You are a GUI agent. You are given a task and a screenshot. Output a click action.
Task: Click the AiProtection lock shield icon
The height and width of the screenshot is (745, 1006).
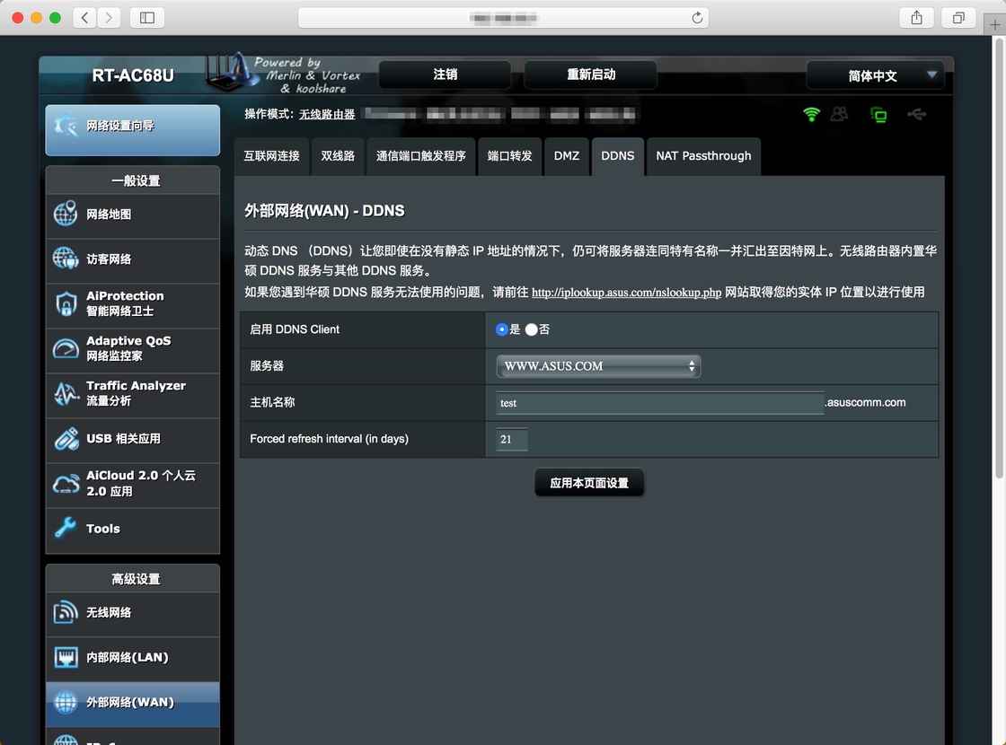click(x=66, y=304)
